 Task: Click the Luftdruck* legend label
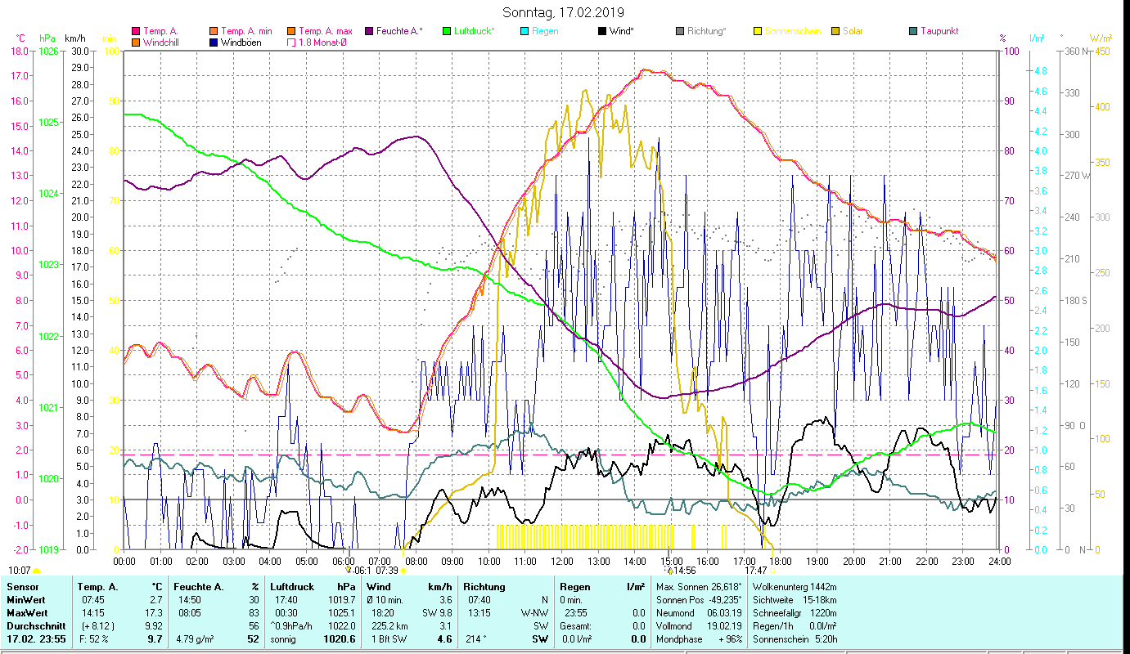(475, 31)
